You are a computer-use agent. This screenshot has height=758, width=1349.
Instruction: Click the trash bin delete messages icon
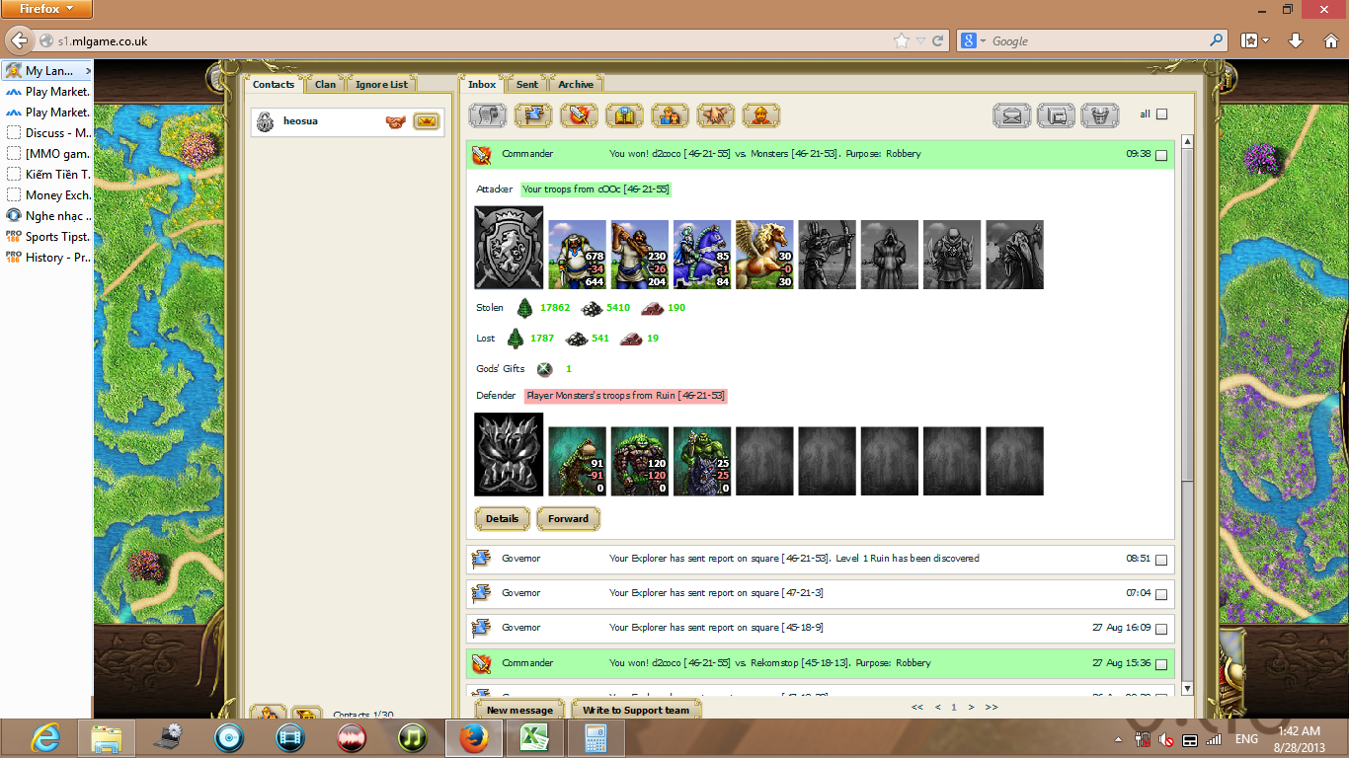tap(1099, 115)
